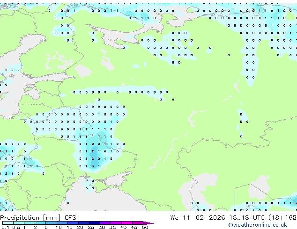Click the arrow-shaped swatch beyond 50
This screenshot has height=229, width=297.
[x=148, y=223]
